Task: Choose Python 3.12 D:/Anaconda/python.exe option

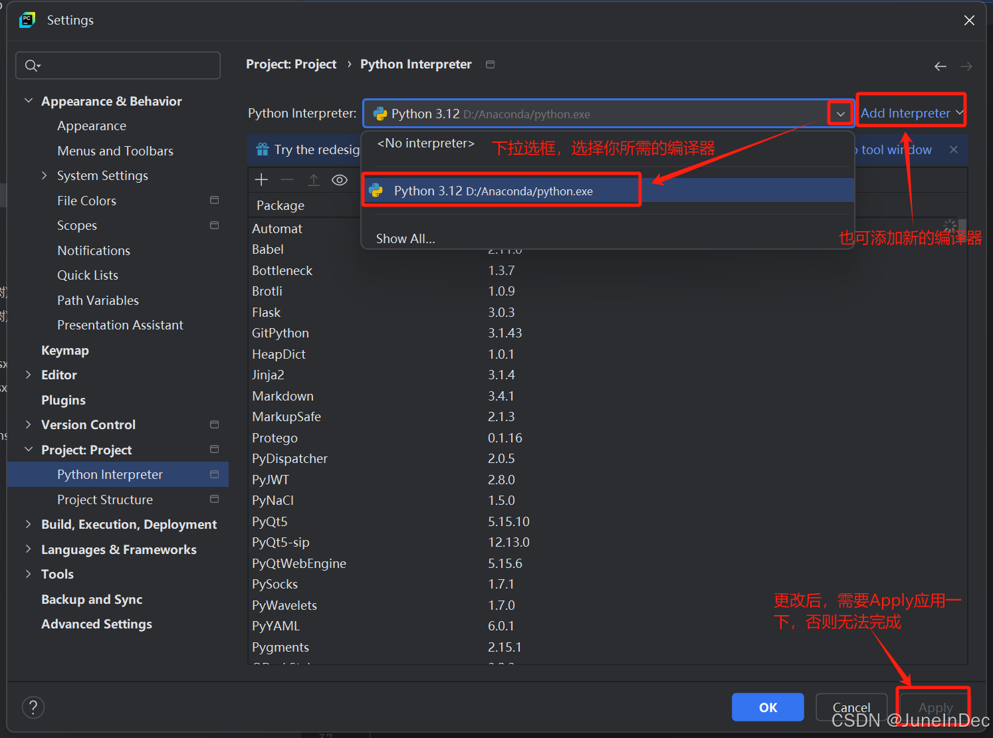Action: [607, 191]
